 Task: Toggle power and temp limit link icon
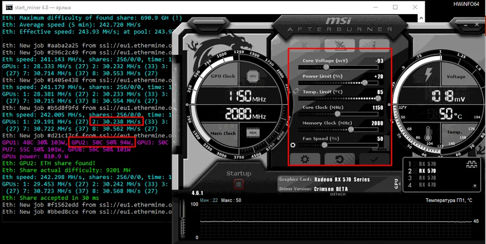click(295, 91)
